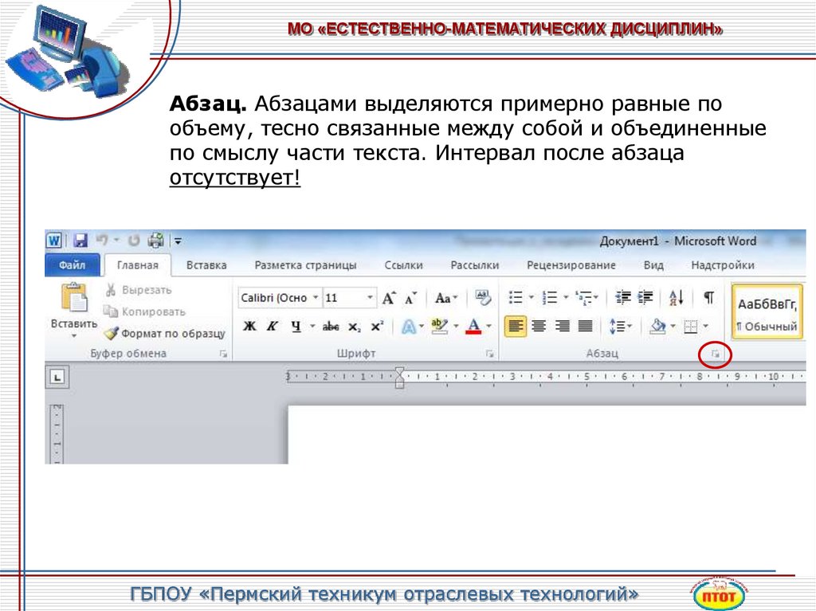Switch to the Вид tab
The width and height of the screenshot is (816, 611).
tap(653, 265)
